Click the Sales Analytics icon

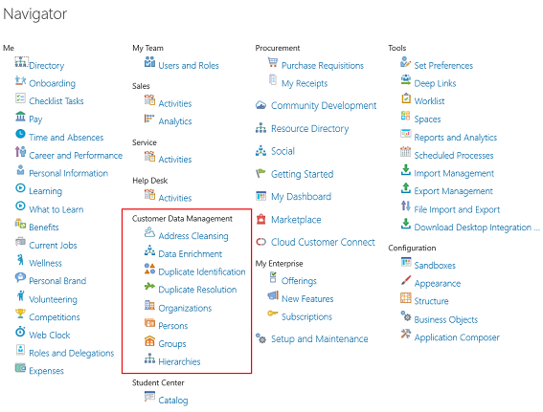tap(149, 119)
